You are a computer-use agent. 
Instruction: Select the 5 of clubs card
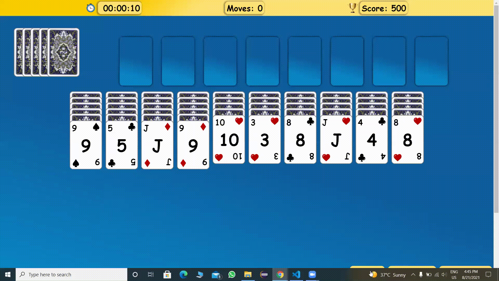click(x=122, y=145)
